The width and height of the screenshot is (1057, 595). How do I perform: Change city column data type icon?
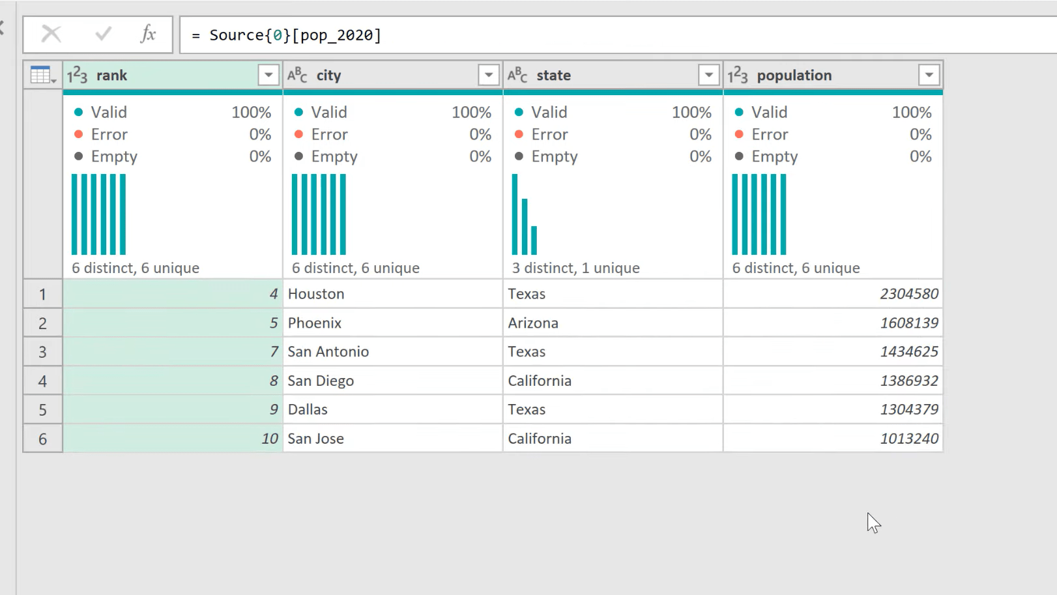pyautogui.click(x=297, y=75)
